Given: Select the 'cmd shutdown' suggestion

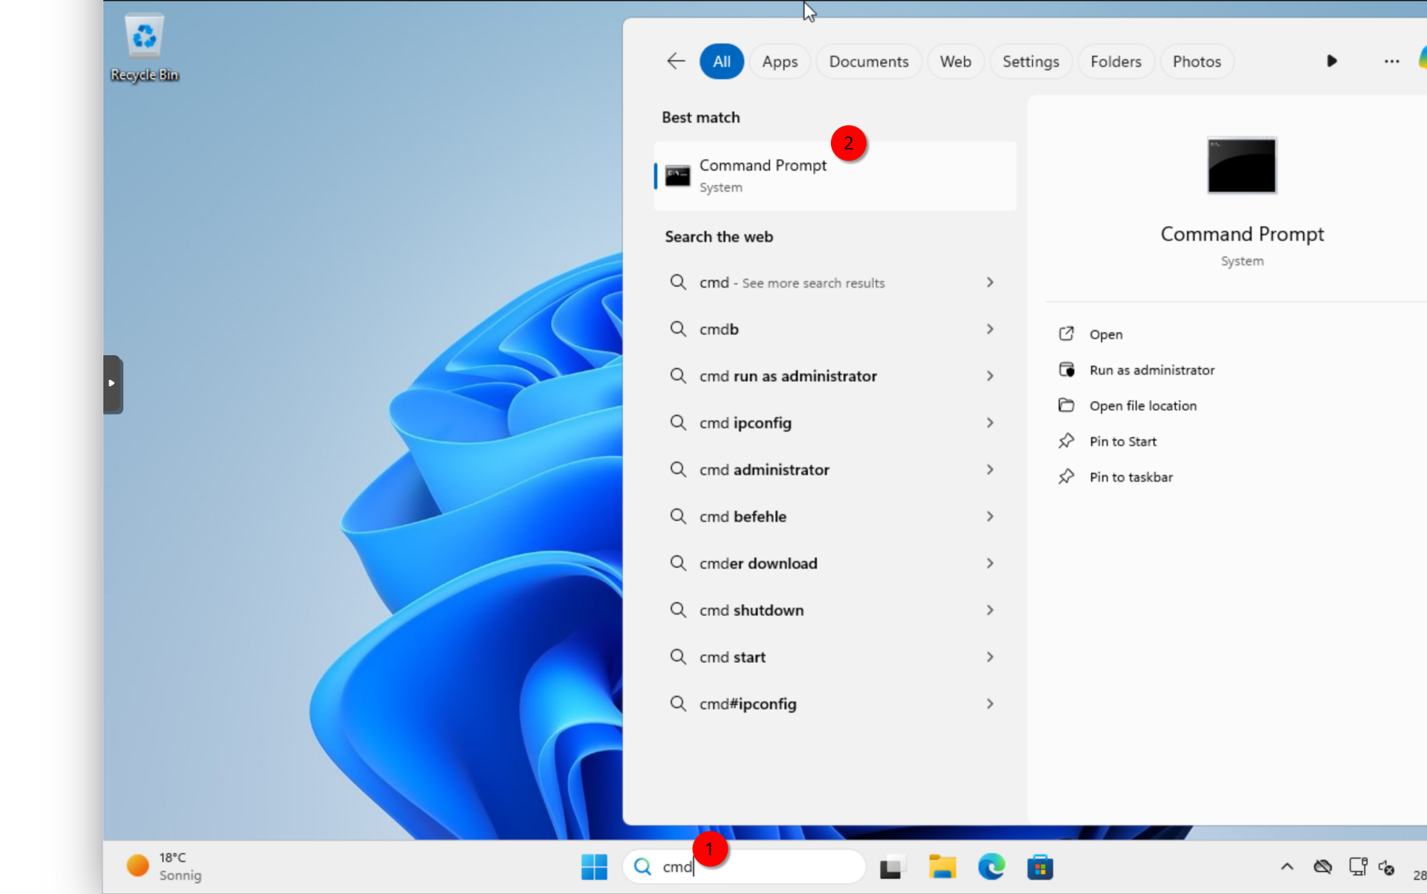Looking at the screenshot, I should [x=835, y=610].
